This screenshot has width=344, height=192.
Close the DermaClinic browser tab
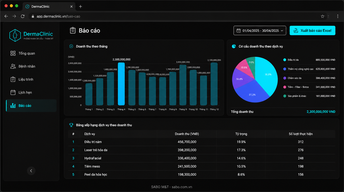click(x=71, y=6)
